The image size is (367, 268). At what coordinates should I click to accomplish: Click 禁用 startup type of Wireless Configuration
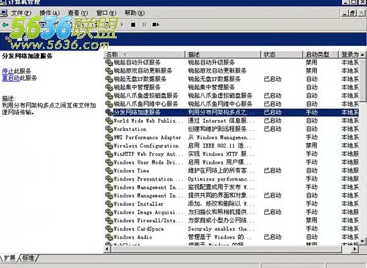312,146
